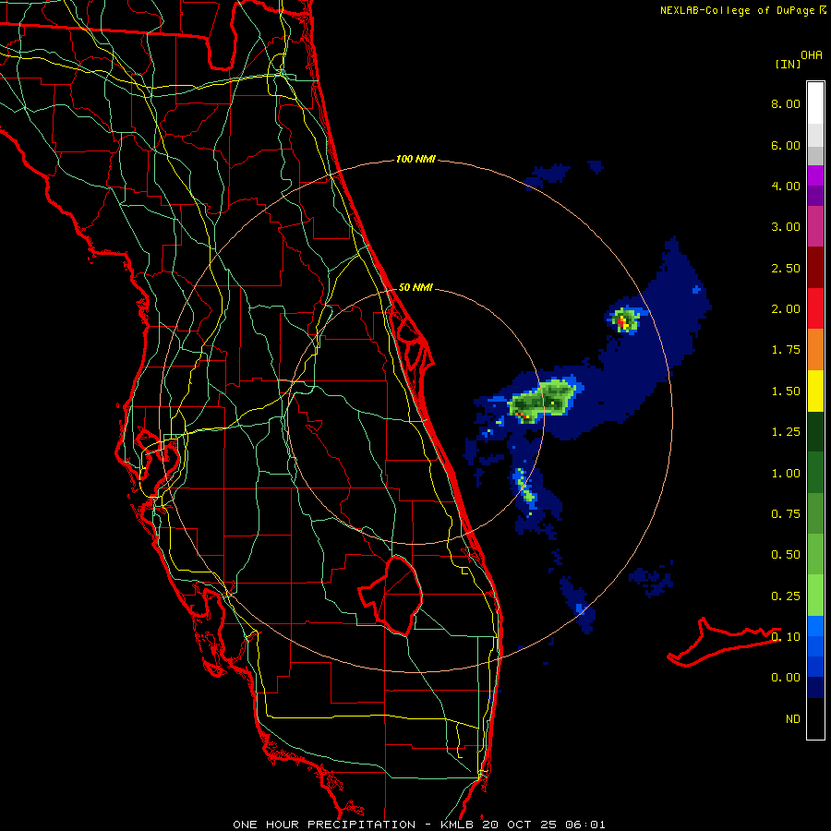The height and width of the screenshot is (831, 831).
Task: Click the 3.00 legend value
Action: click(x=786, y=227)
